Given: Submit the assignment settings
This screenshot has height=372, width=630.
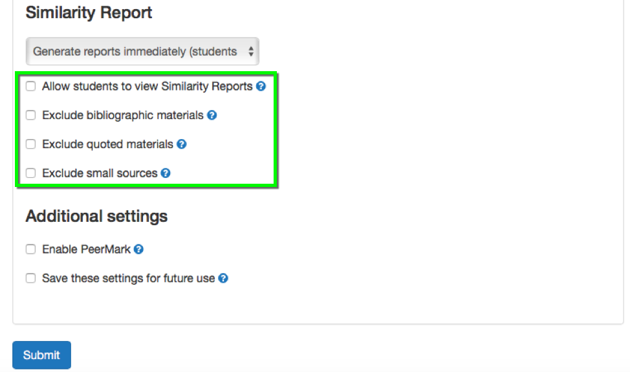Looking at the screenshot, I should [42, 355].
